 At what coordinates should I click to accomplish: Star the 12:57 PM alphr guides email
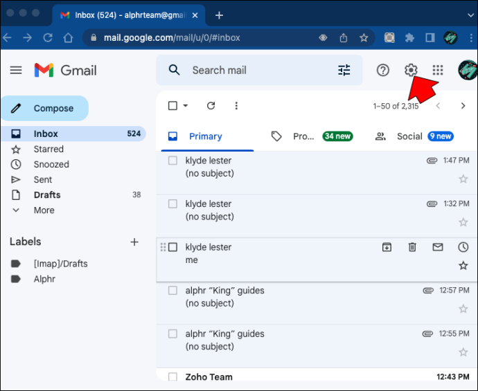(463, 309)
